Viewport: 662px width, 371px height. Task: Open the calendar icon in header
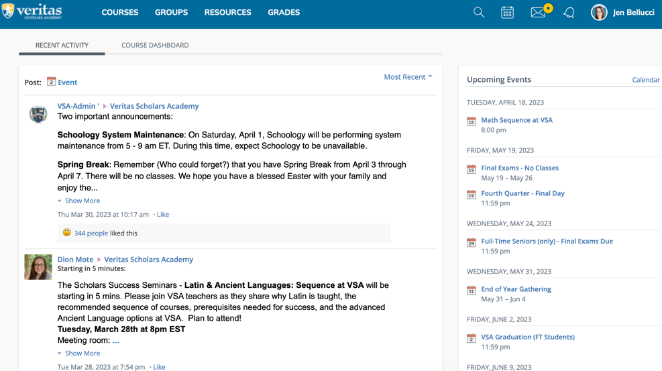[507, 12]
